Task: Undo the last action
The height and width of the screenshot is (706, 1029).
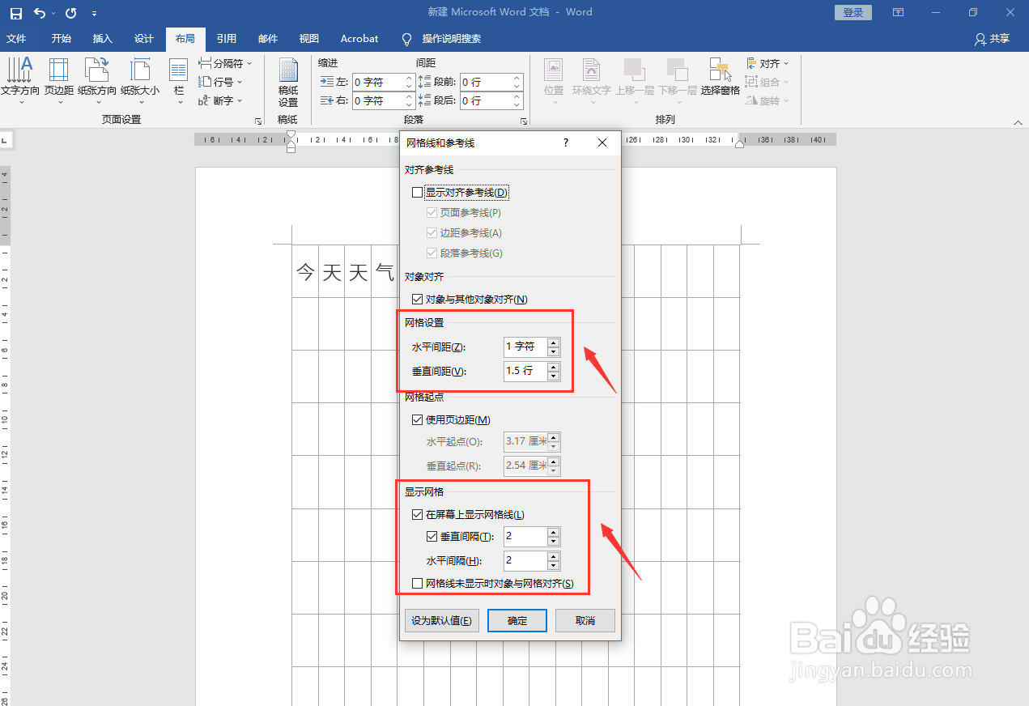Action: point(40,13)
